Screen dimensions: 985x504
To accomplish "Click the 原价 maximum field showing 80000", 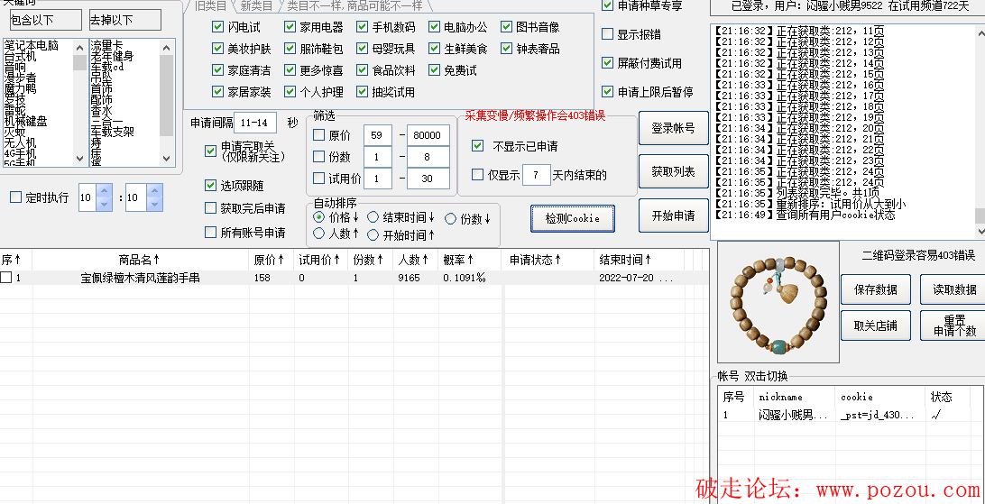I will coord(428,135).
